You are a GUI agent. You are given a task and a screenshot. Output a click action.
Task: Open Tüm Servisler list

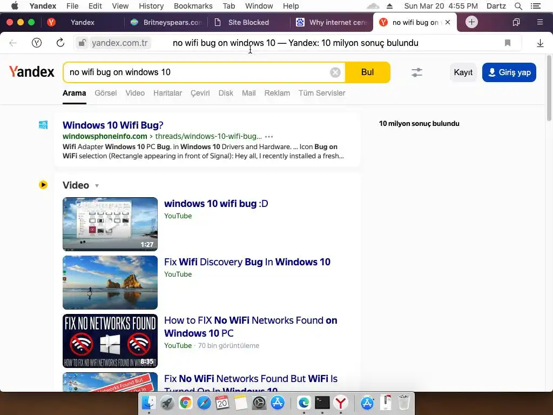point(322,93)
